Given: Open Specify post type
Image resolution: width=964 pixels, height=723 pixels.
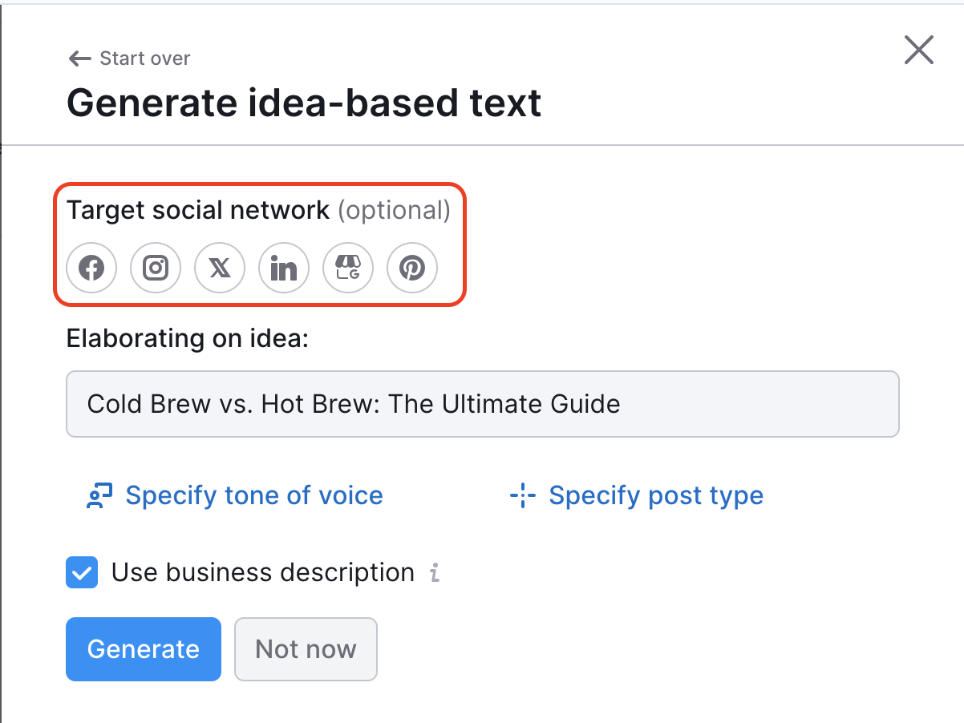Looking at the screenshot, I should pyautogui.click(x=637, y=496).
